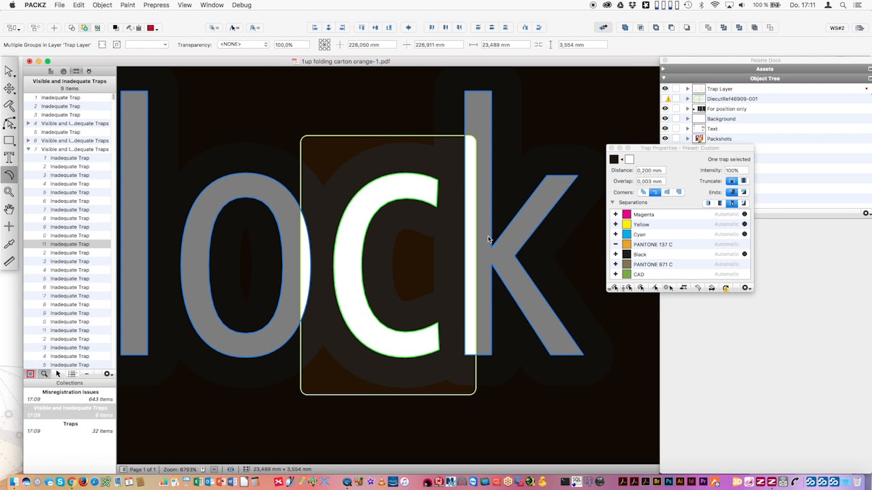This screenshot has width=872, height=490.
Task: Select the zoom magnifier tool
Action: 9,192
